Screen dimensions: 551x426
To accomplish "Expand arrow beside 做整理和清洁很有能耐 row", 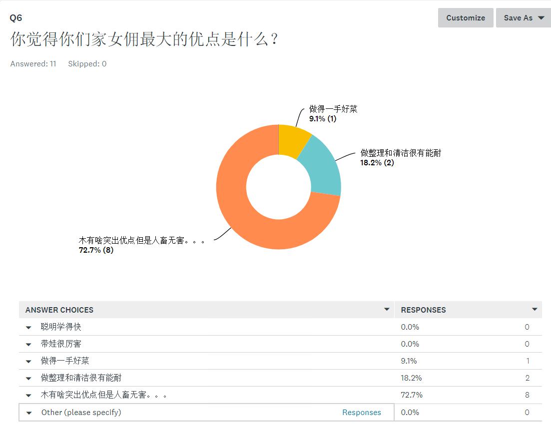I will [x=29, y=379].
